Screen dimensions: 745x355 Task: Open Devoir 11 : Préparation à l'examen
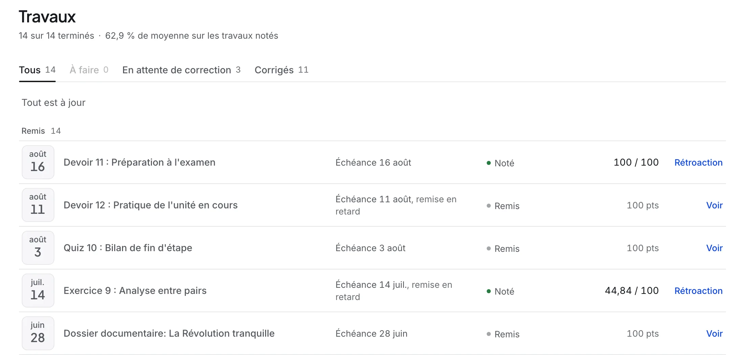pos(139,163)
